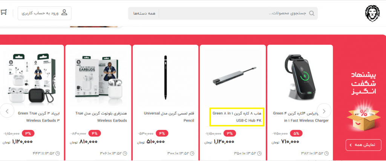Image resolution: width=386 pixels, height=161 pixels.
Task: Slide products with right carousel arrow
Action: pos(324,111)
